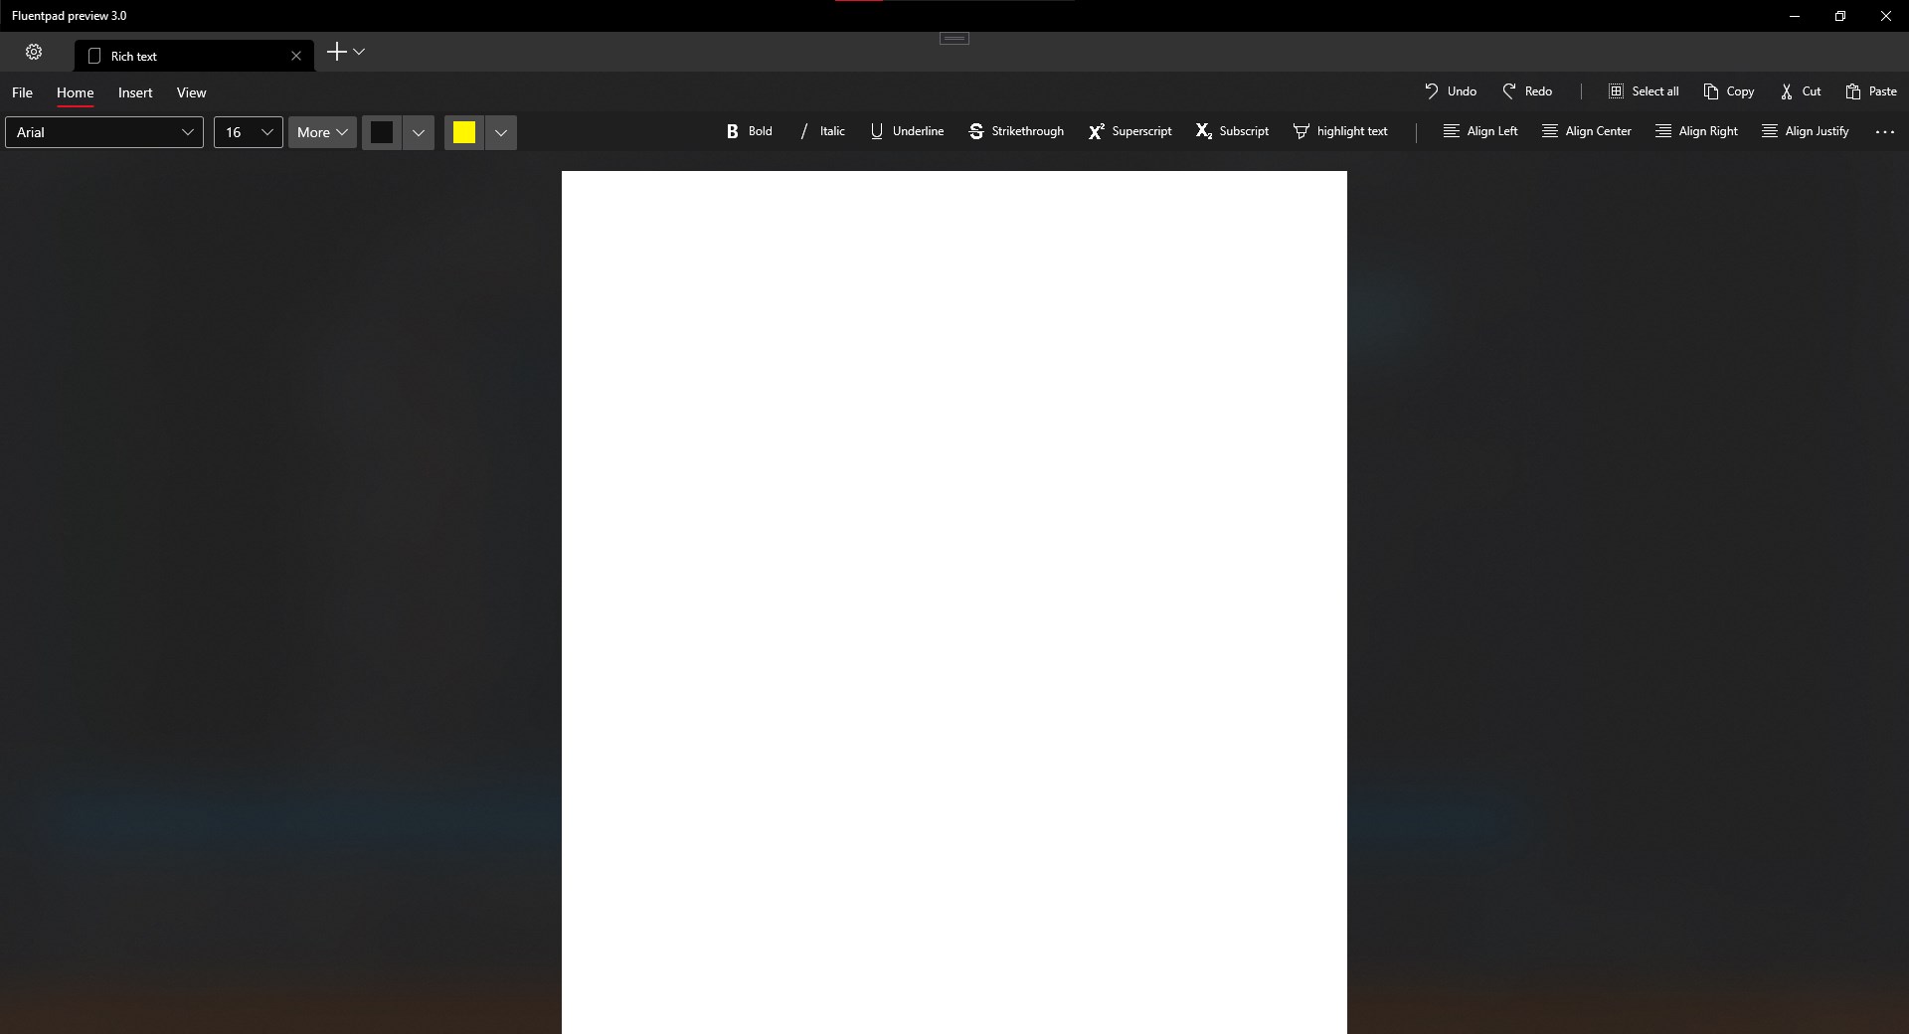Cut the selection with the scissors icon
This screenshot has height=1034, width=1909.
[x=1786, y=91]
